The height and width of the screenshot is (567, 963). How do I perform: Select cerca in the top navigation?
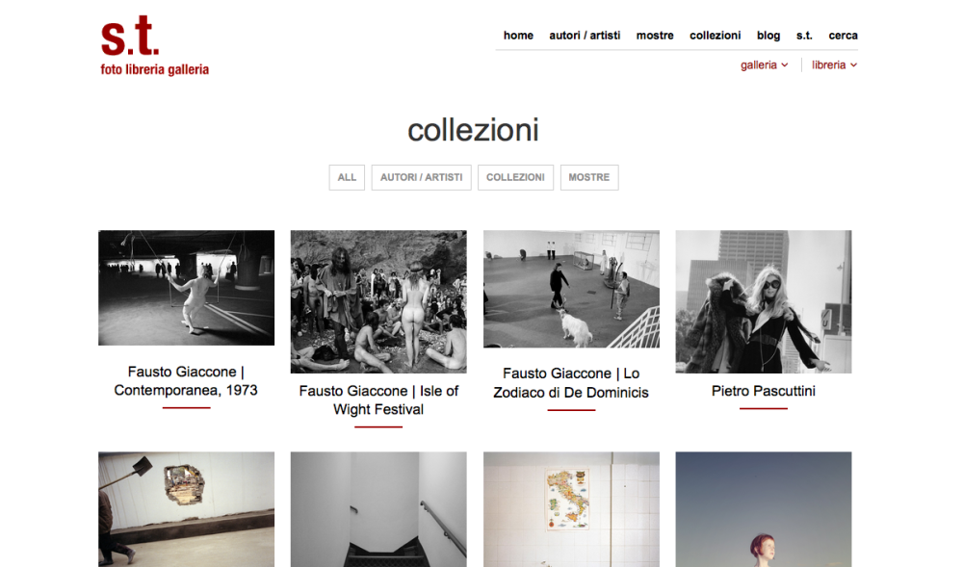tap(843, 36)
